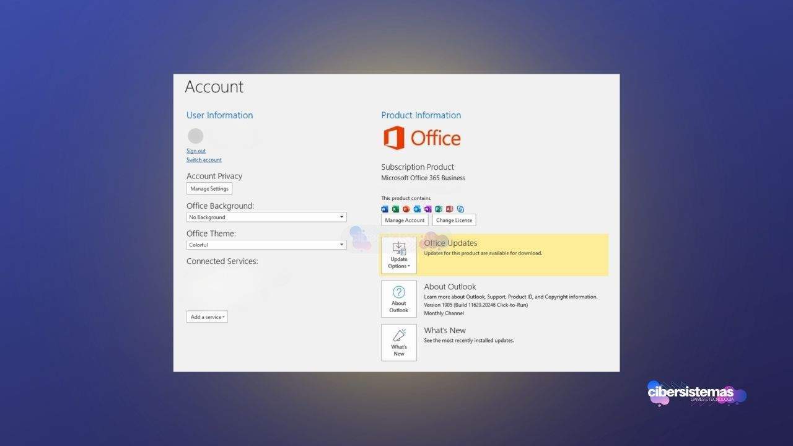Click the Publisher app icon
This screenshot has width=793, height=446.
point(439,209)
